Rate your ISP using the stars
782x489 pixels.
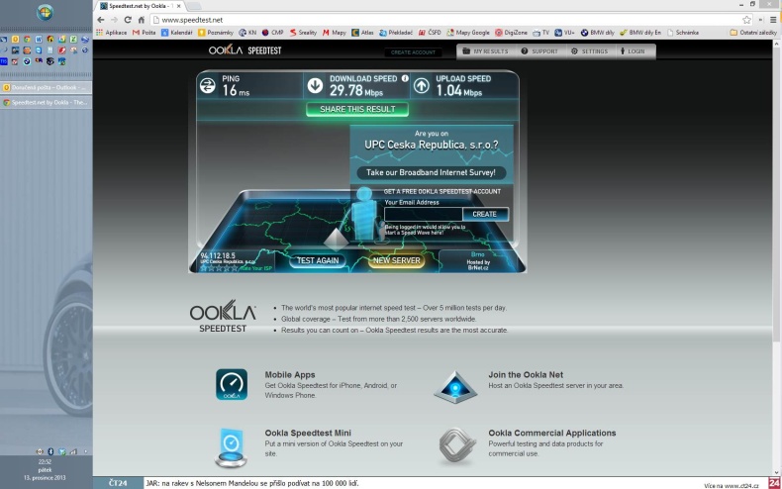(x=217, y=267)
